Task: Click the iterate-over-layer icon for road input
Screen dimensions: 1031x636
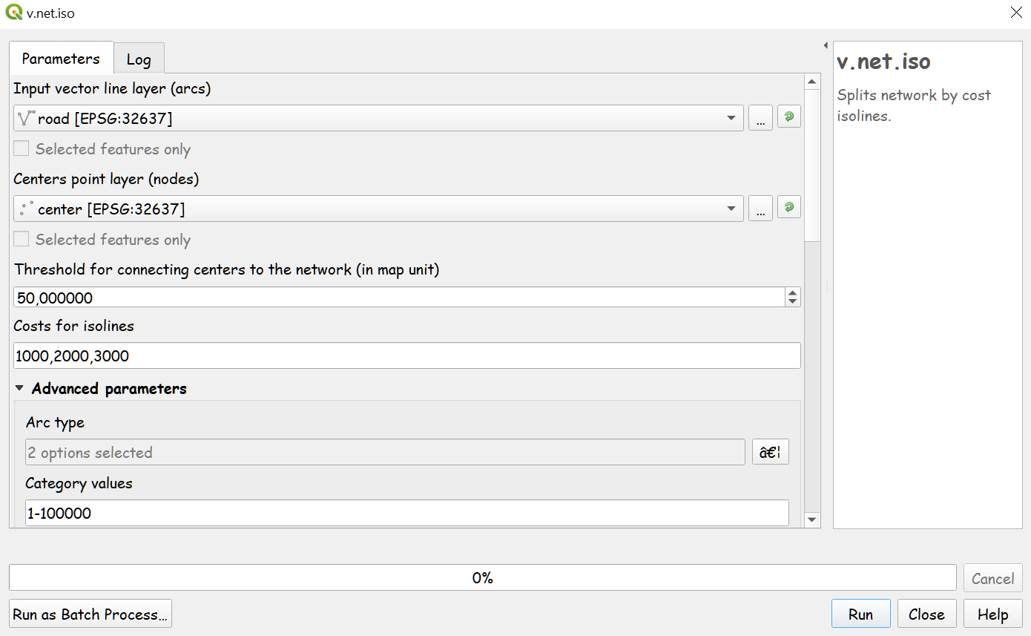Action: [788, 117]
